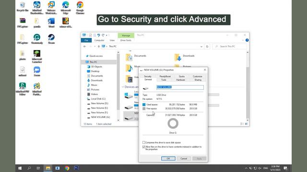This screenshot has width=307, height=172.
Task: Switch to the Sharing tab
Action: click(x=198, y=80)
